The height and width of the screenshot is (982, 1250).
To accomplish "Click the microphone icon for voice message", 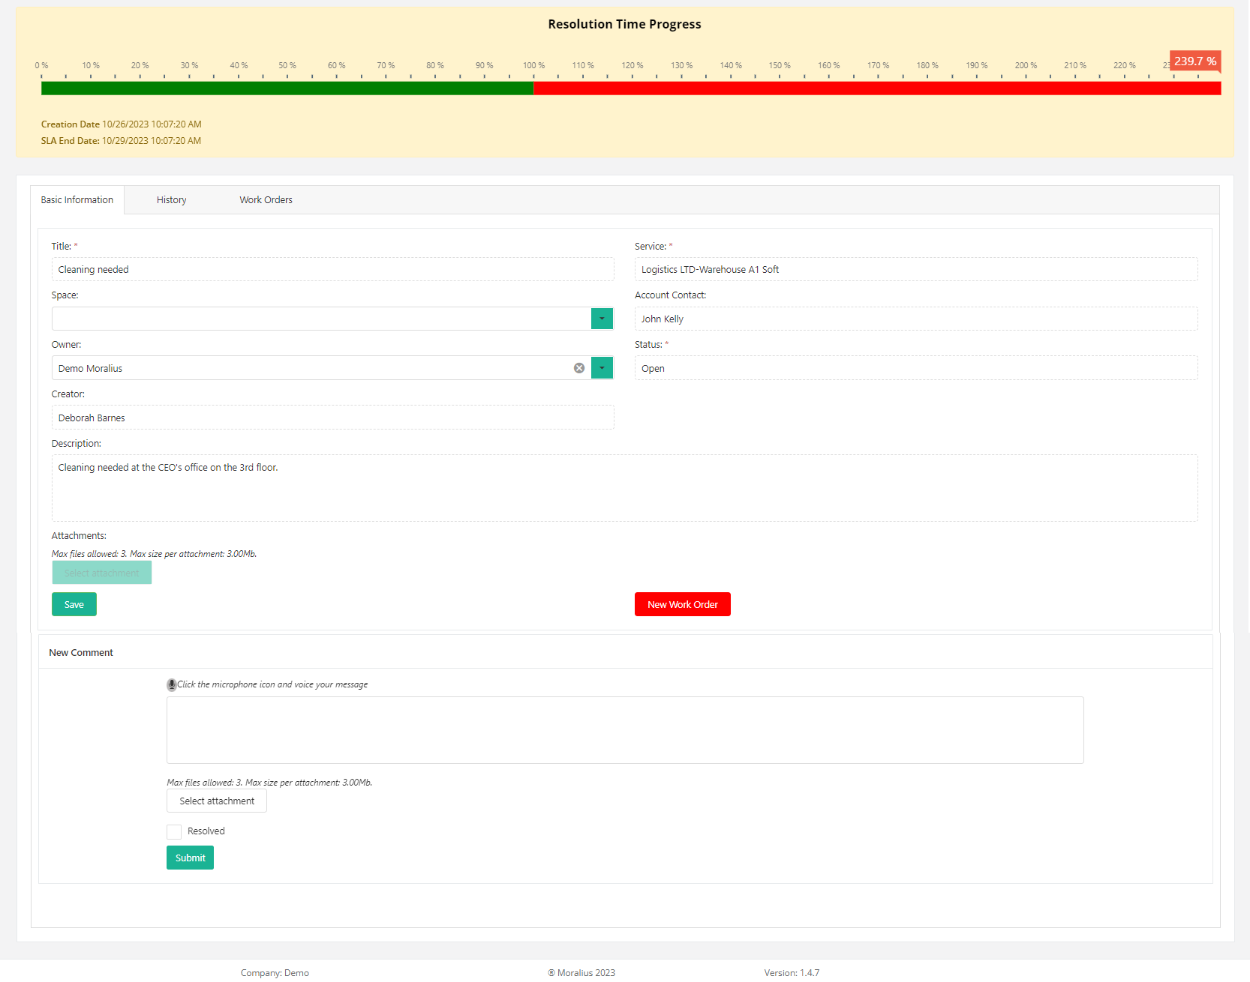I will click(172, 684).
